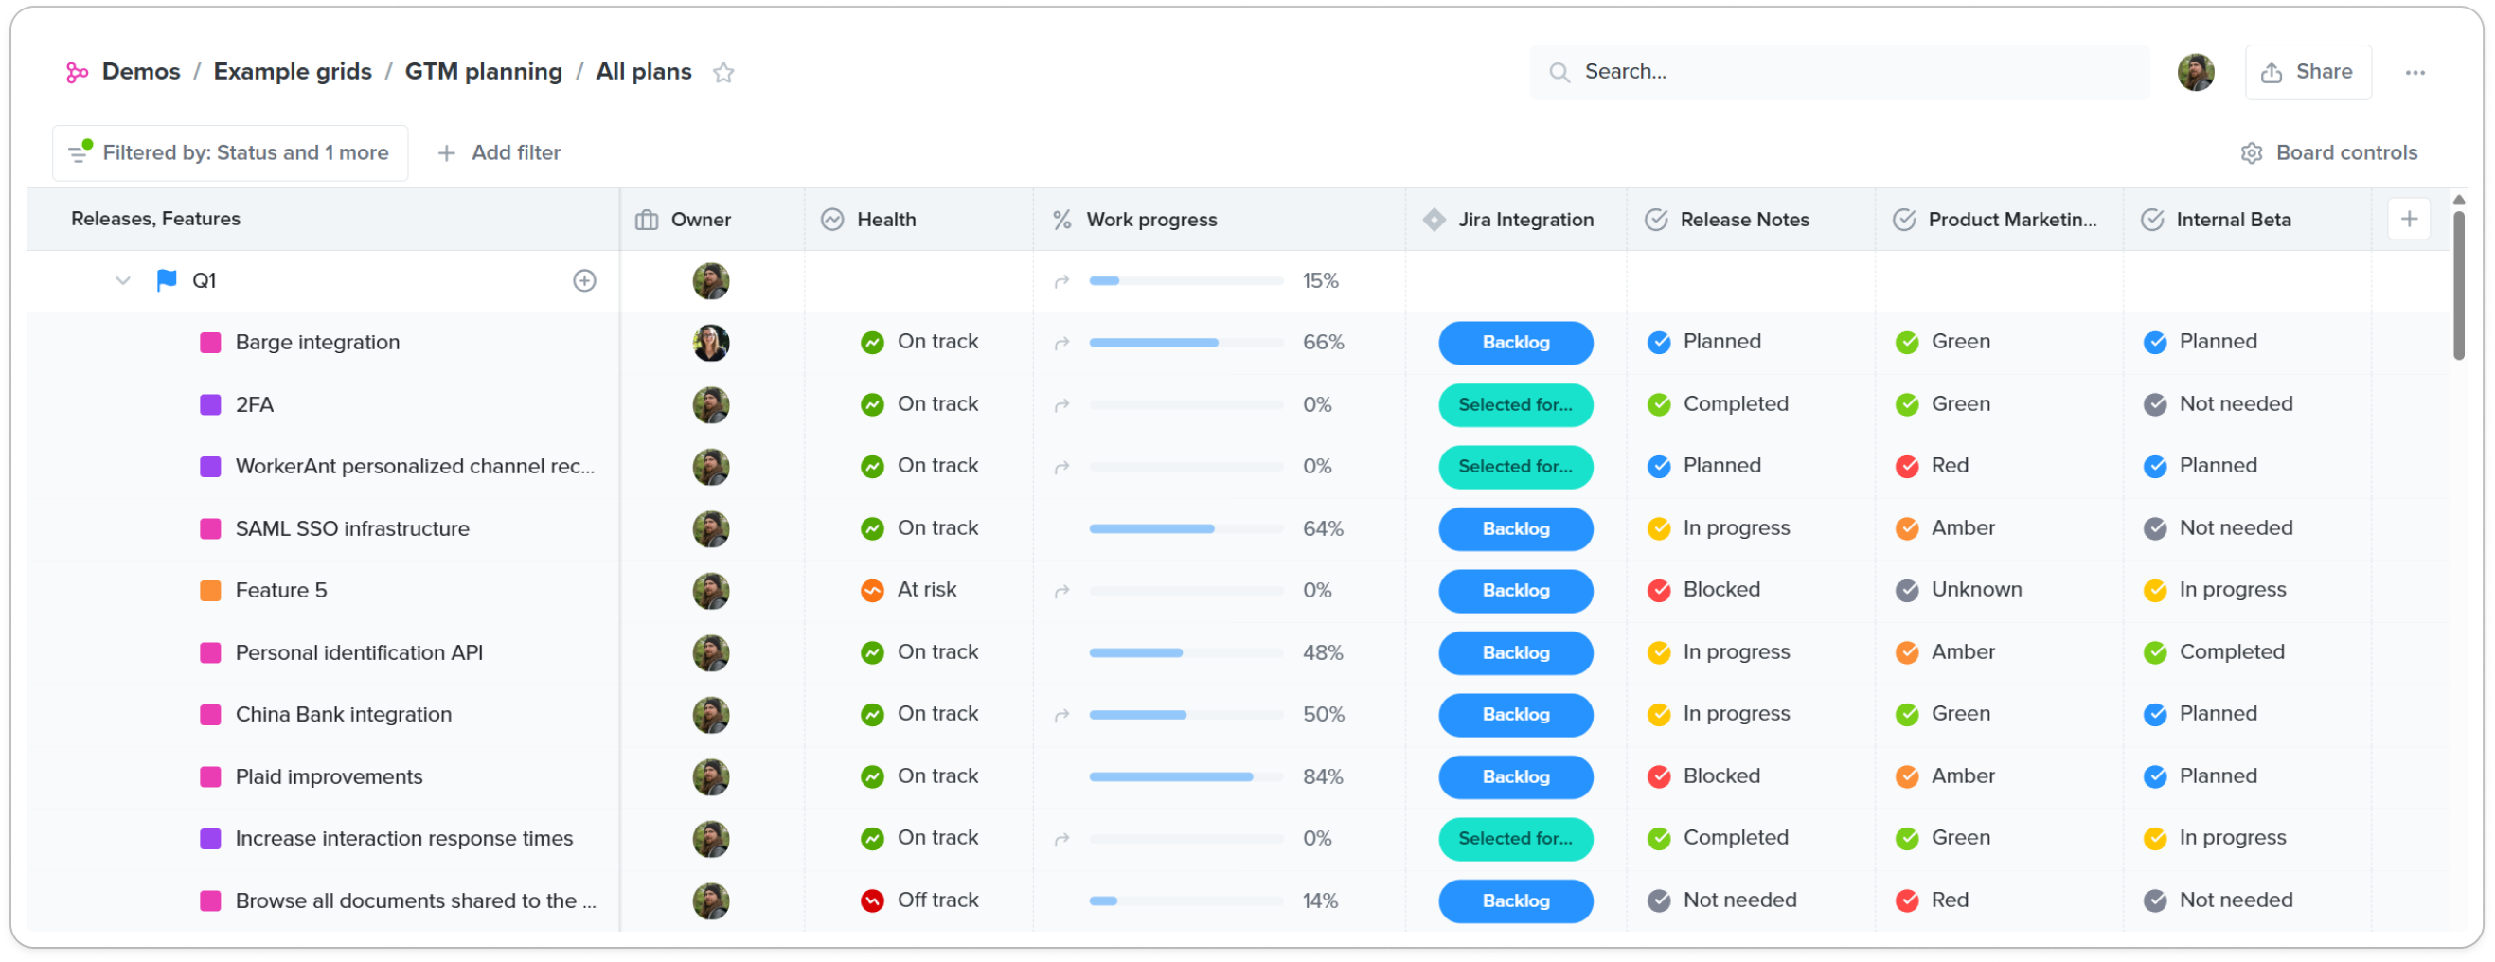Image resolution: width=2495 pixels, height=962 pixels.
Task: Click the search magnifier icon
Action: (1559, 72)
